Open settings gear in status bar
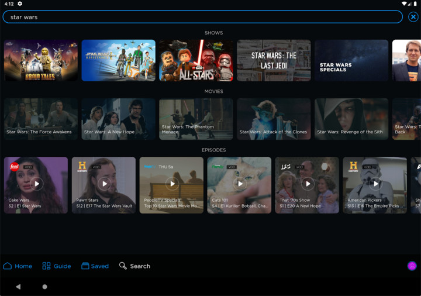 tap(20, 4)
